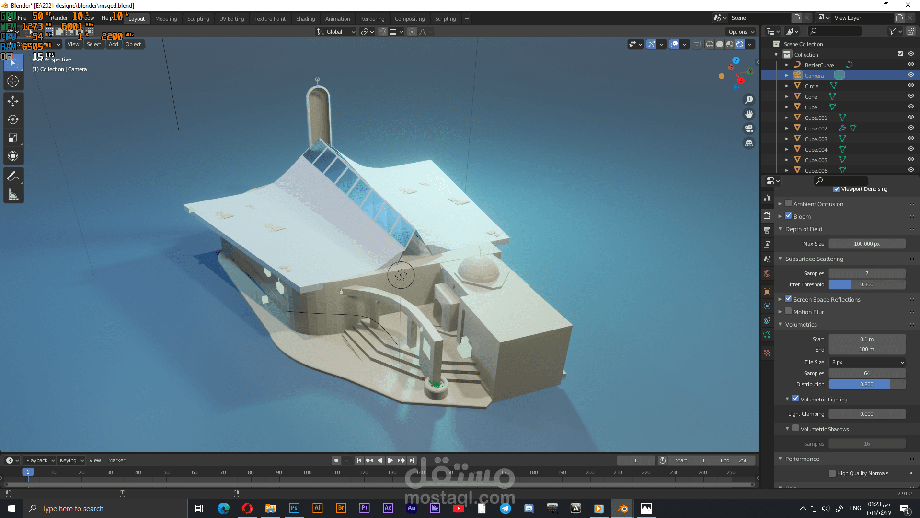Screen dimensions: 920x518
Task: Switch viewport to wireframe shading
Action: coord(710,44)
